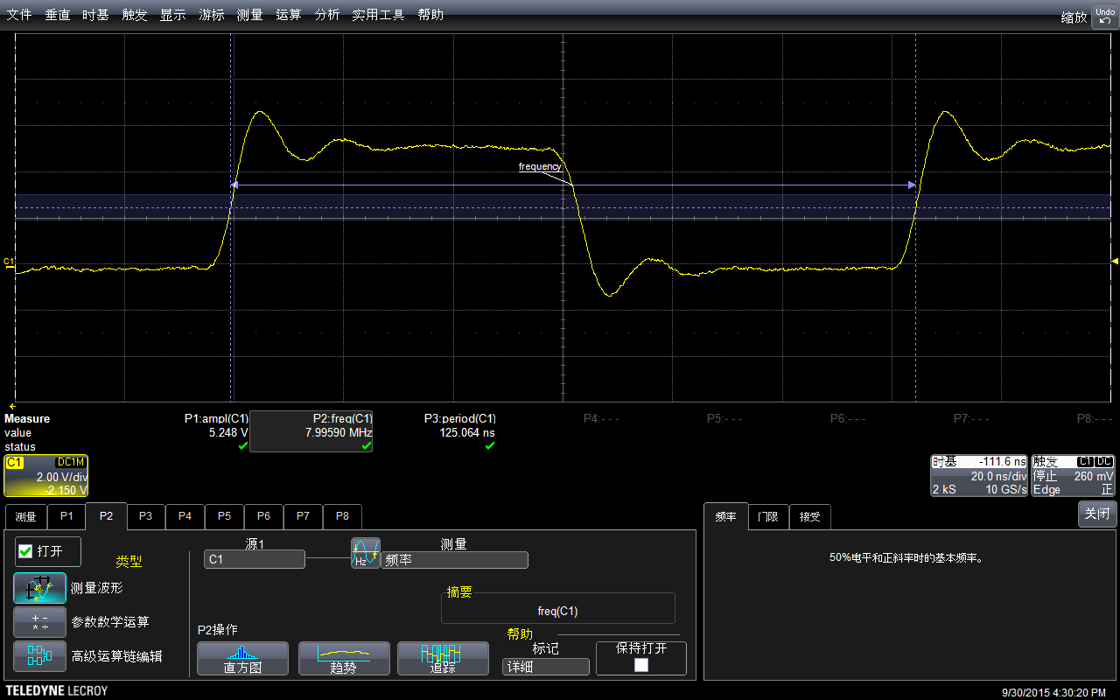1120x700 pixels.
Task: Open the advanced web edit icon
Action: click(39, 655)
